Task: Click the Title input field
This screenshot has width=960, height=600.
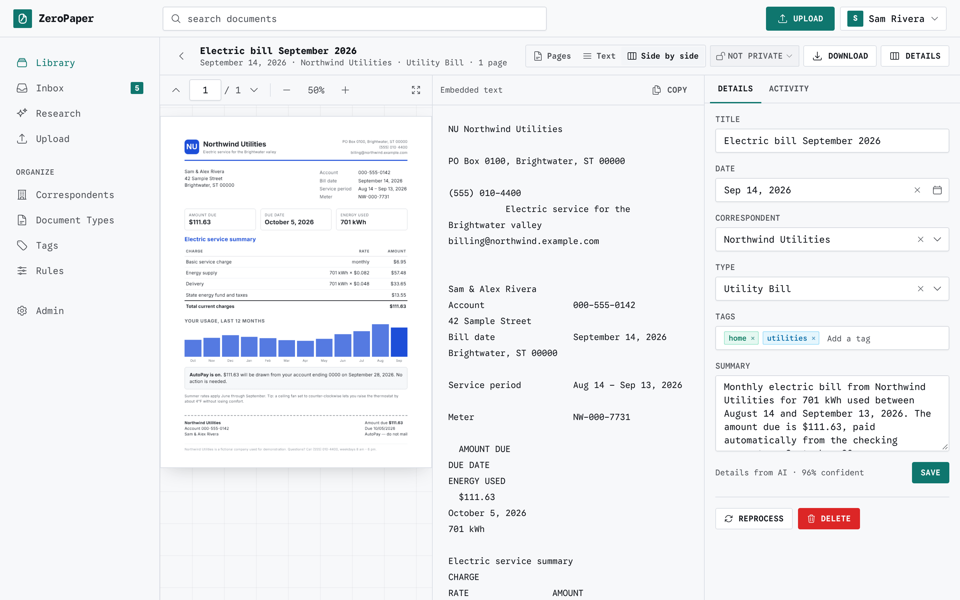Action: tap(832, 141)
